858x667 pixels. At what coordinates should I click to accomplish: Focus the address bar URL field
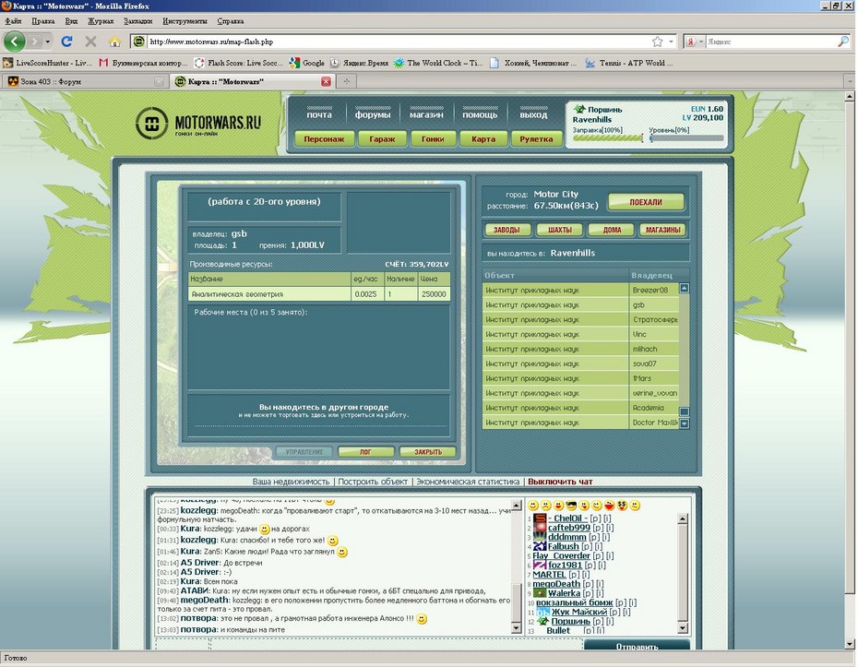[399, 42]
